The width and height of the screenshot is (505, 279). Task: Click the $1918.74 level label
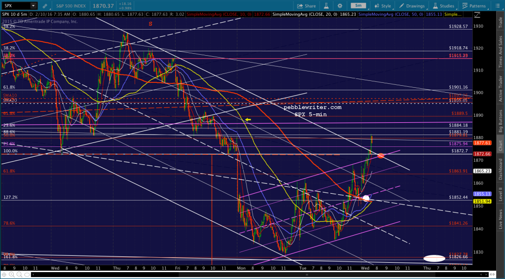459,48
